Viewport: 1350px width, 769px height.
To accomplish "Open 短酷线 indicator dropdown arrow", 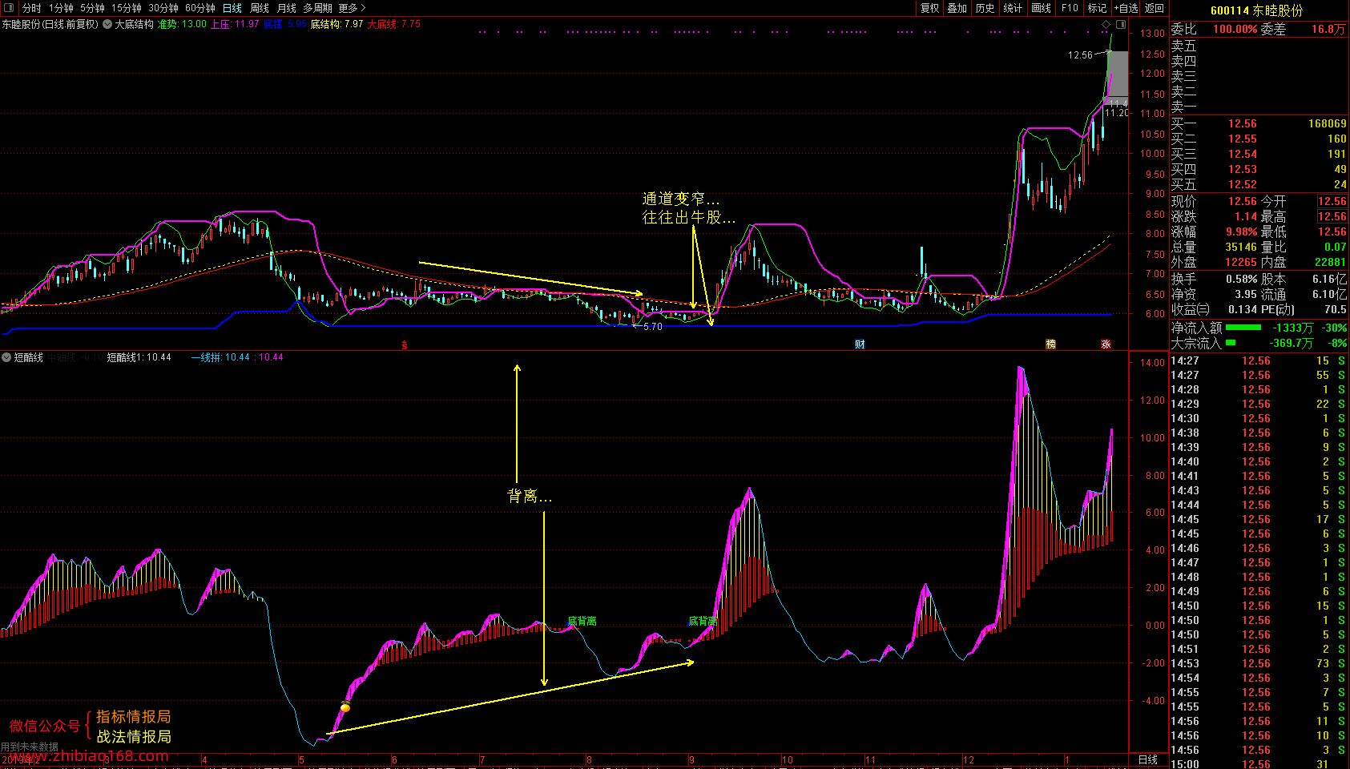I will click(6, 357).
